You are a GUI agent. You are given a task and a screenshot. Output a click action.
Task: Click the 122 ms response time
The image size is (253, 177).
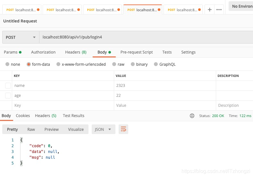pyautogui.click(x=245, y=116)
